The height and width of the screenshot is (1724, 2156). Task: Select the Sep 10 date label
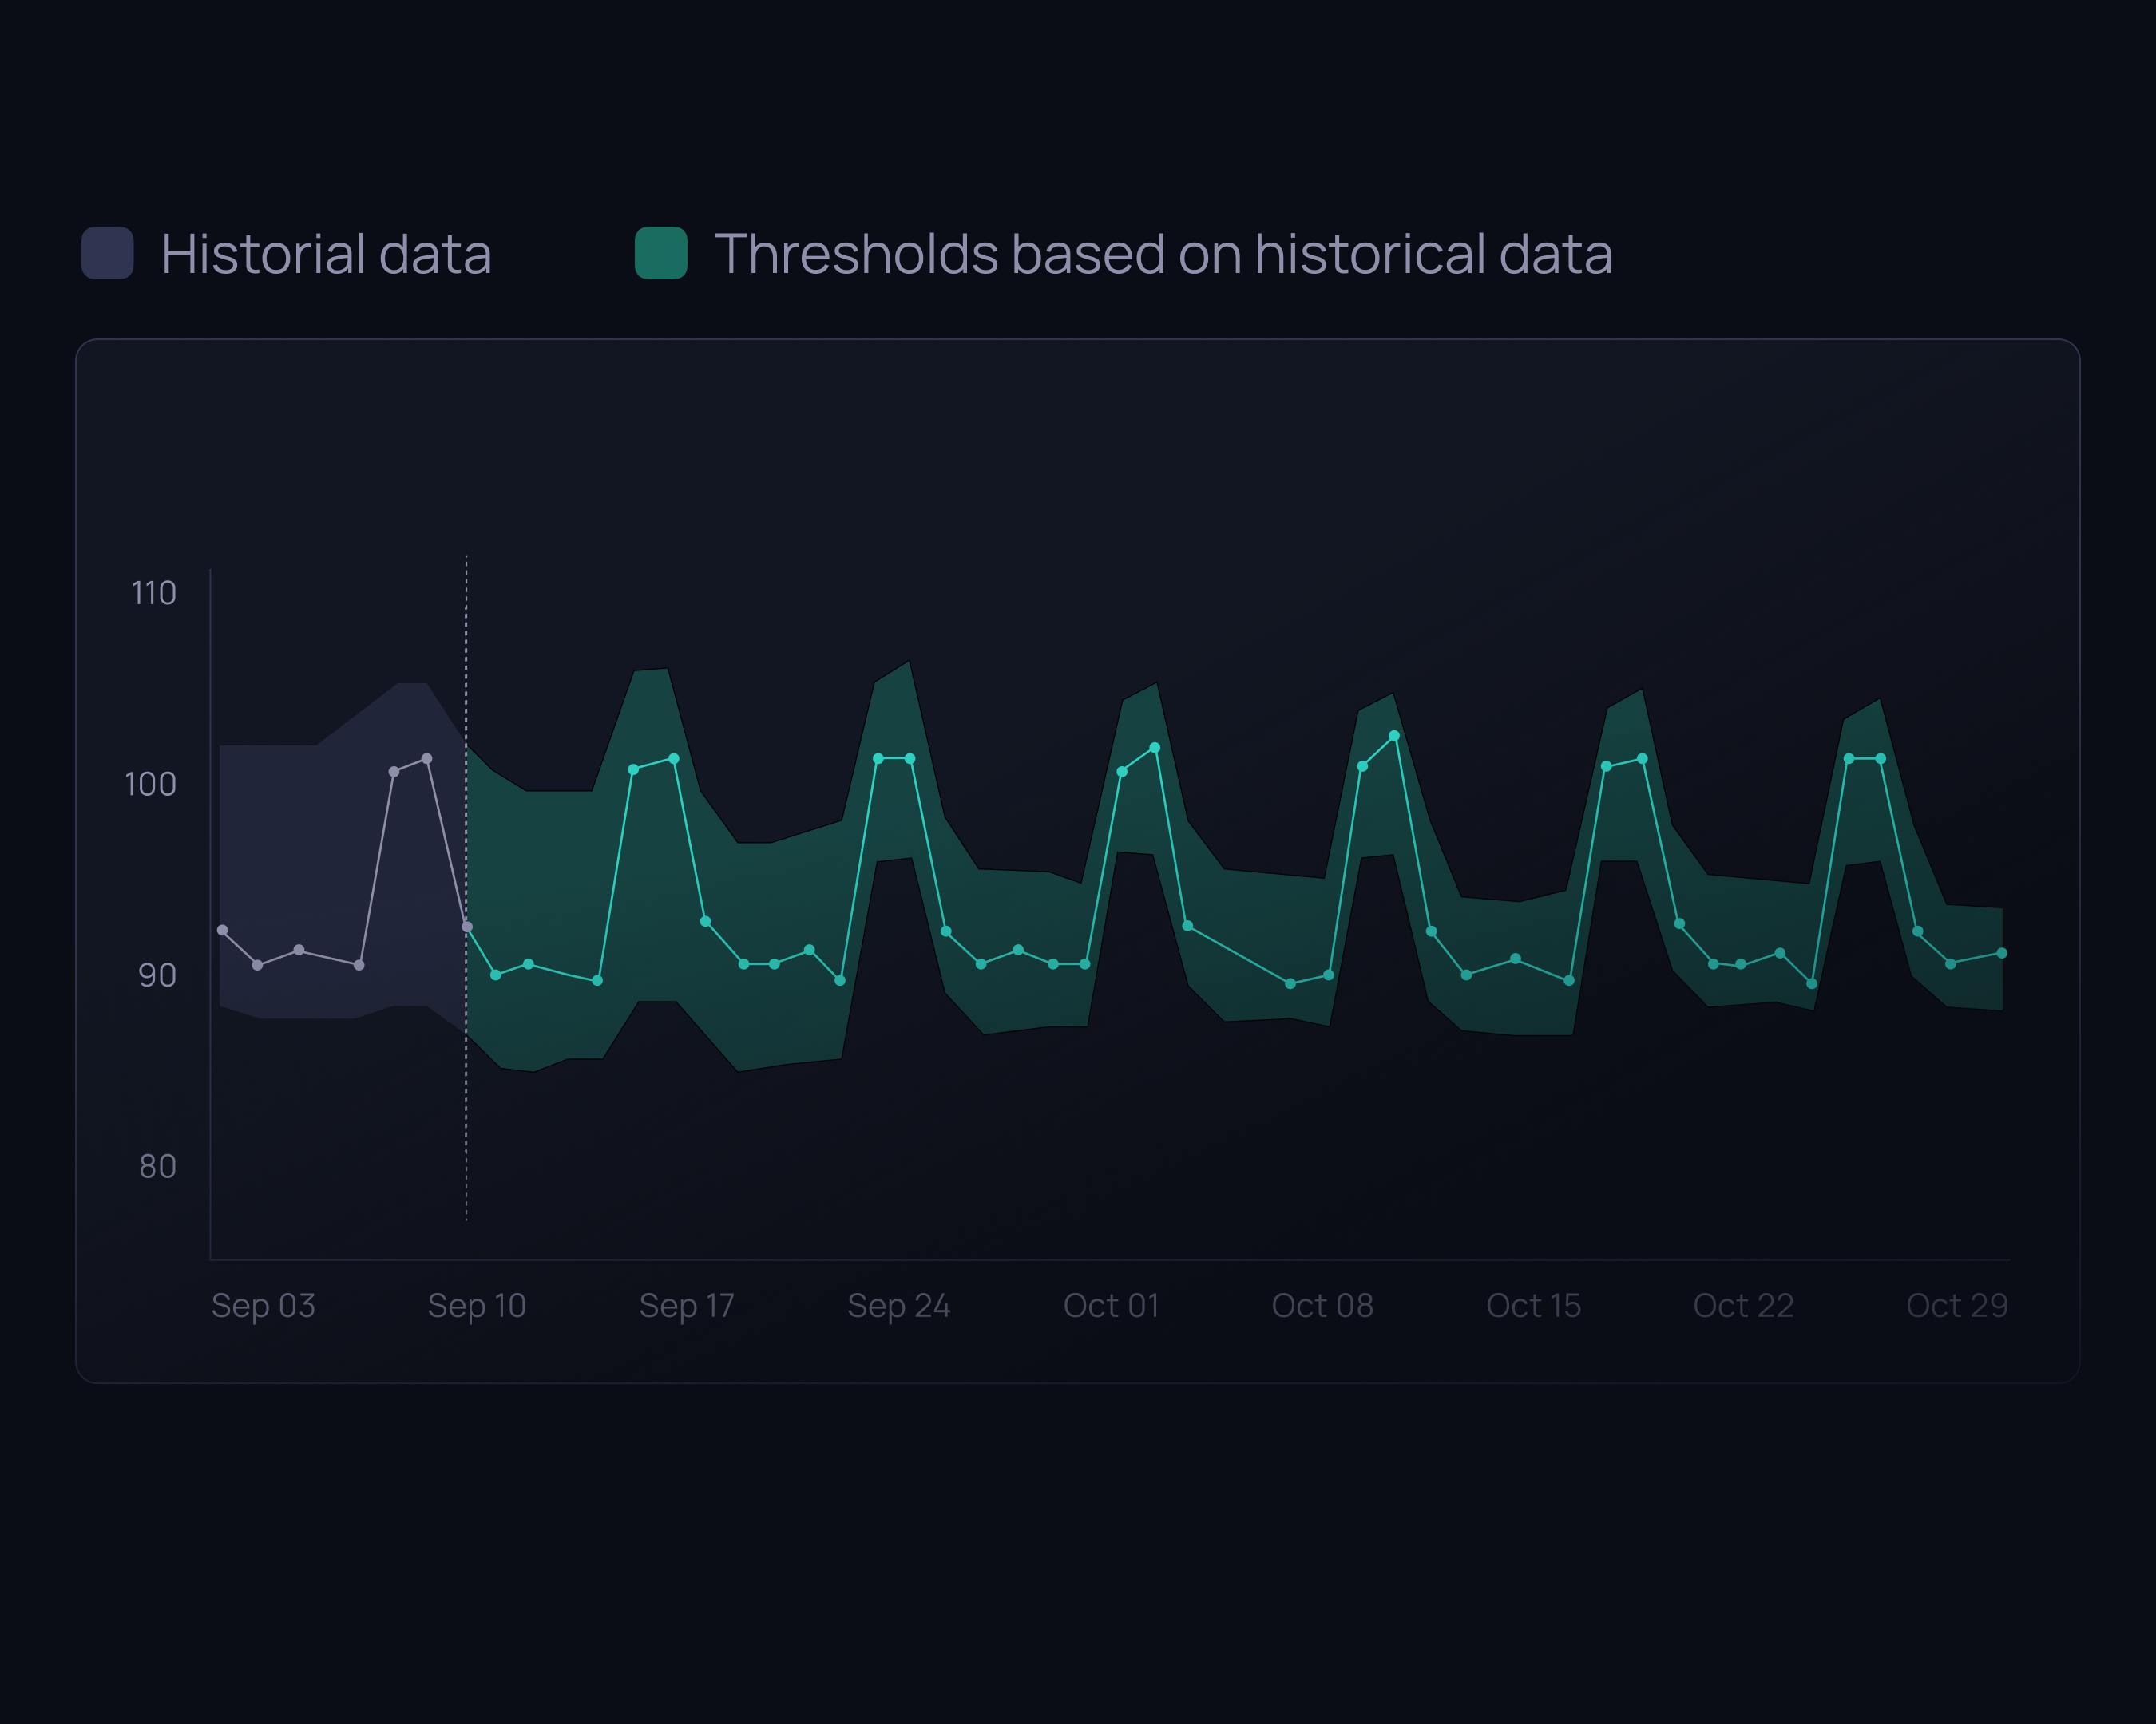point(477,1305)
